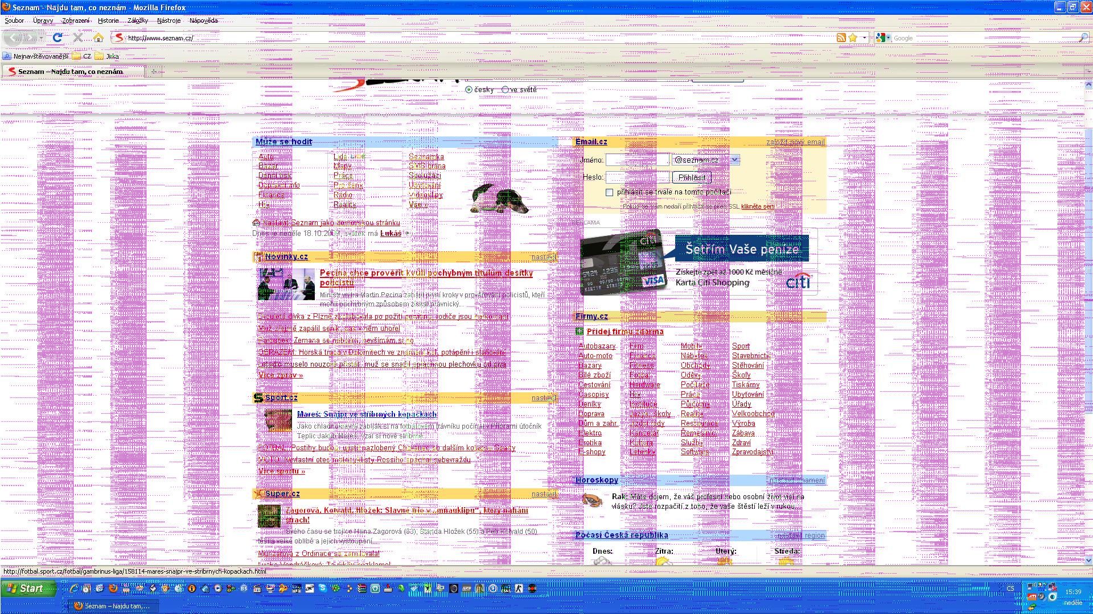The image size is (1093, 614).
Task: Open a new tab with plus button
Action: pos(154,71)
